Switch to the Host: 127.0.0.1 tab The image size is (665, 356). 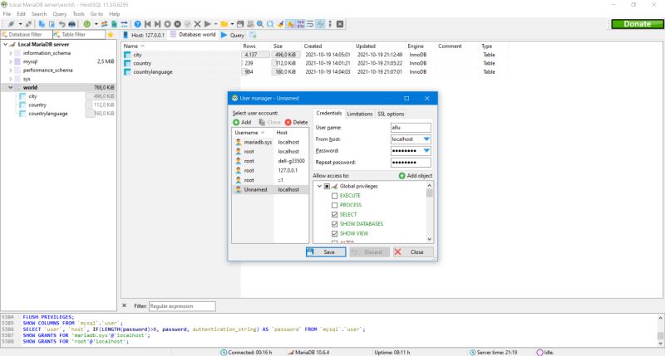(144, 35)
